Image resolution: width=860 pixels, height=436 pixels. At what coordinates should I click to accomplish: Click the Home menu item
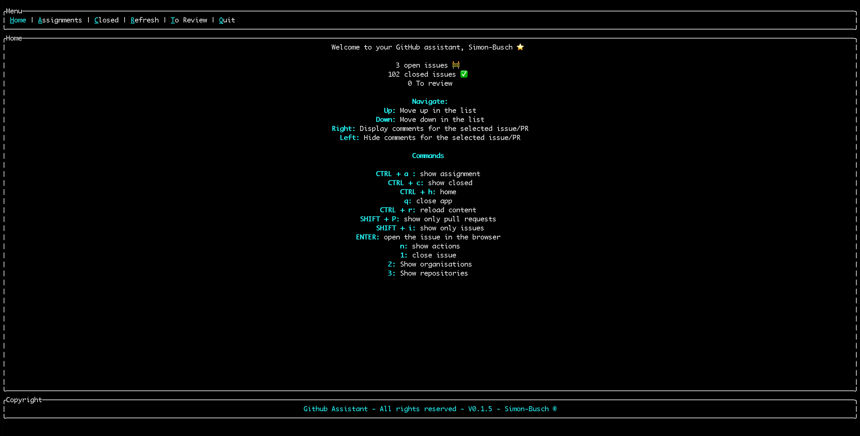(18, 20)
